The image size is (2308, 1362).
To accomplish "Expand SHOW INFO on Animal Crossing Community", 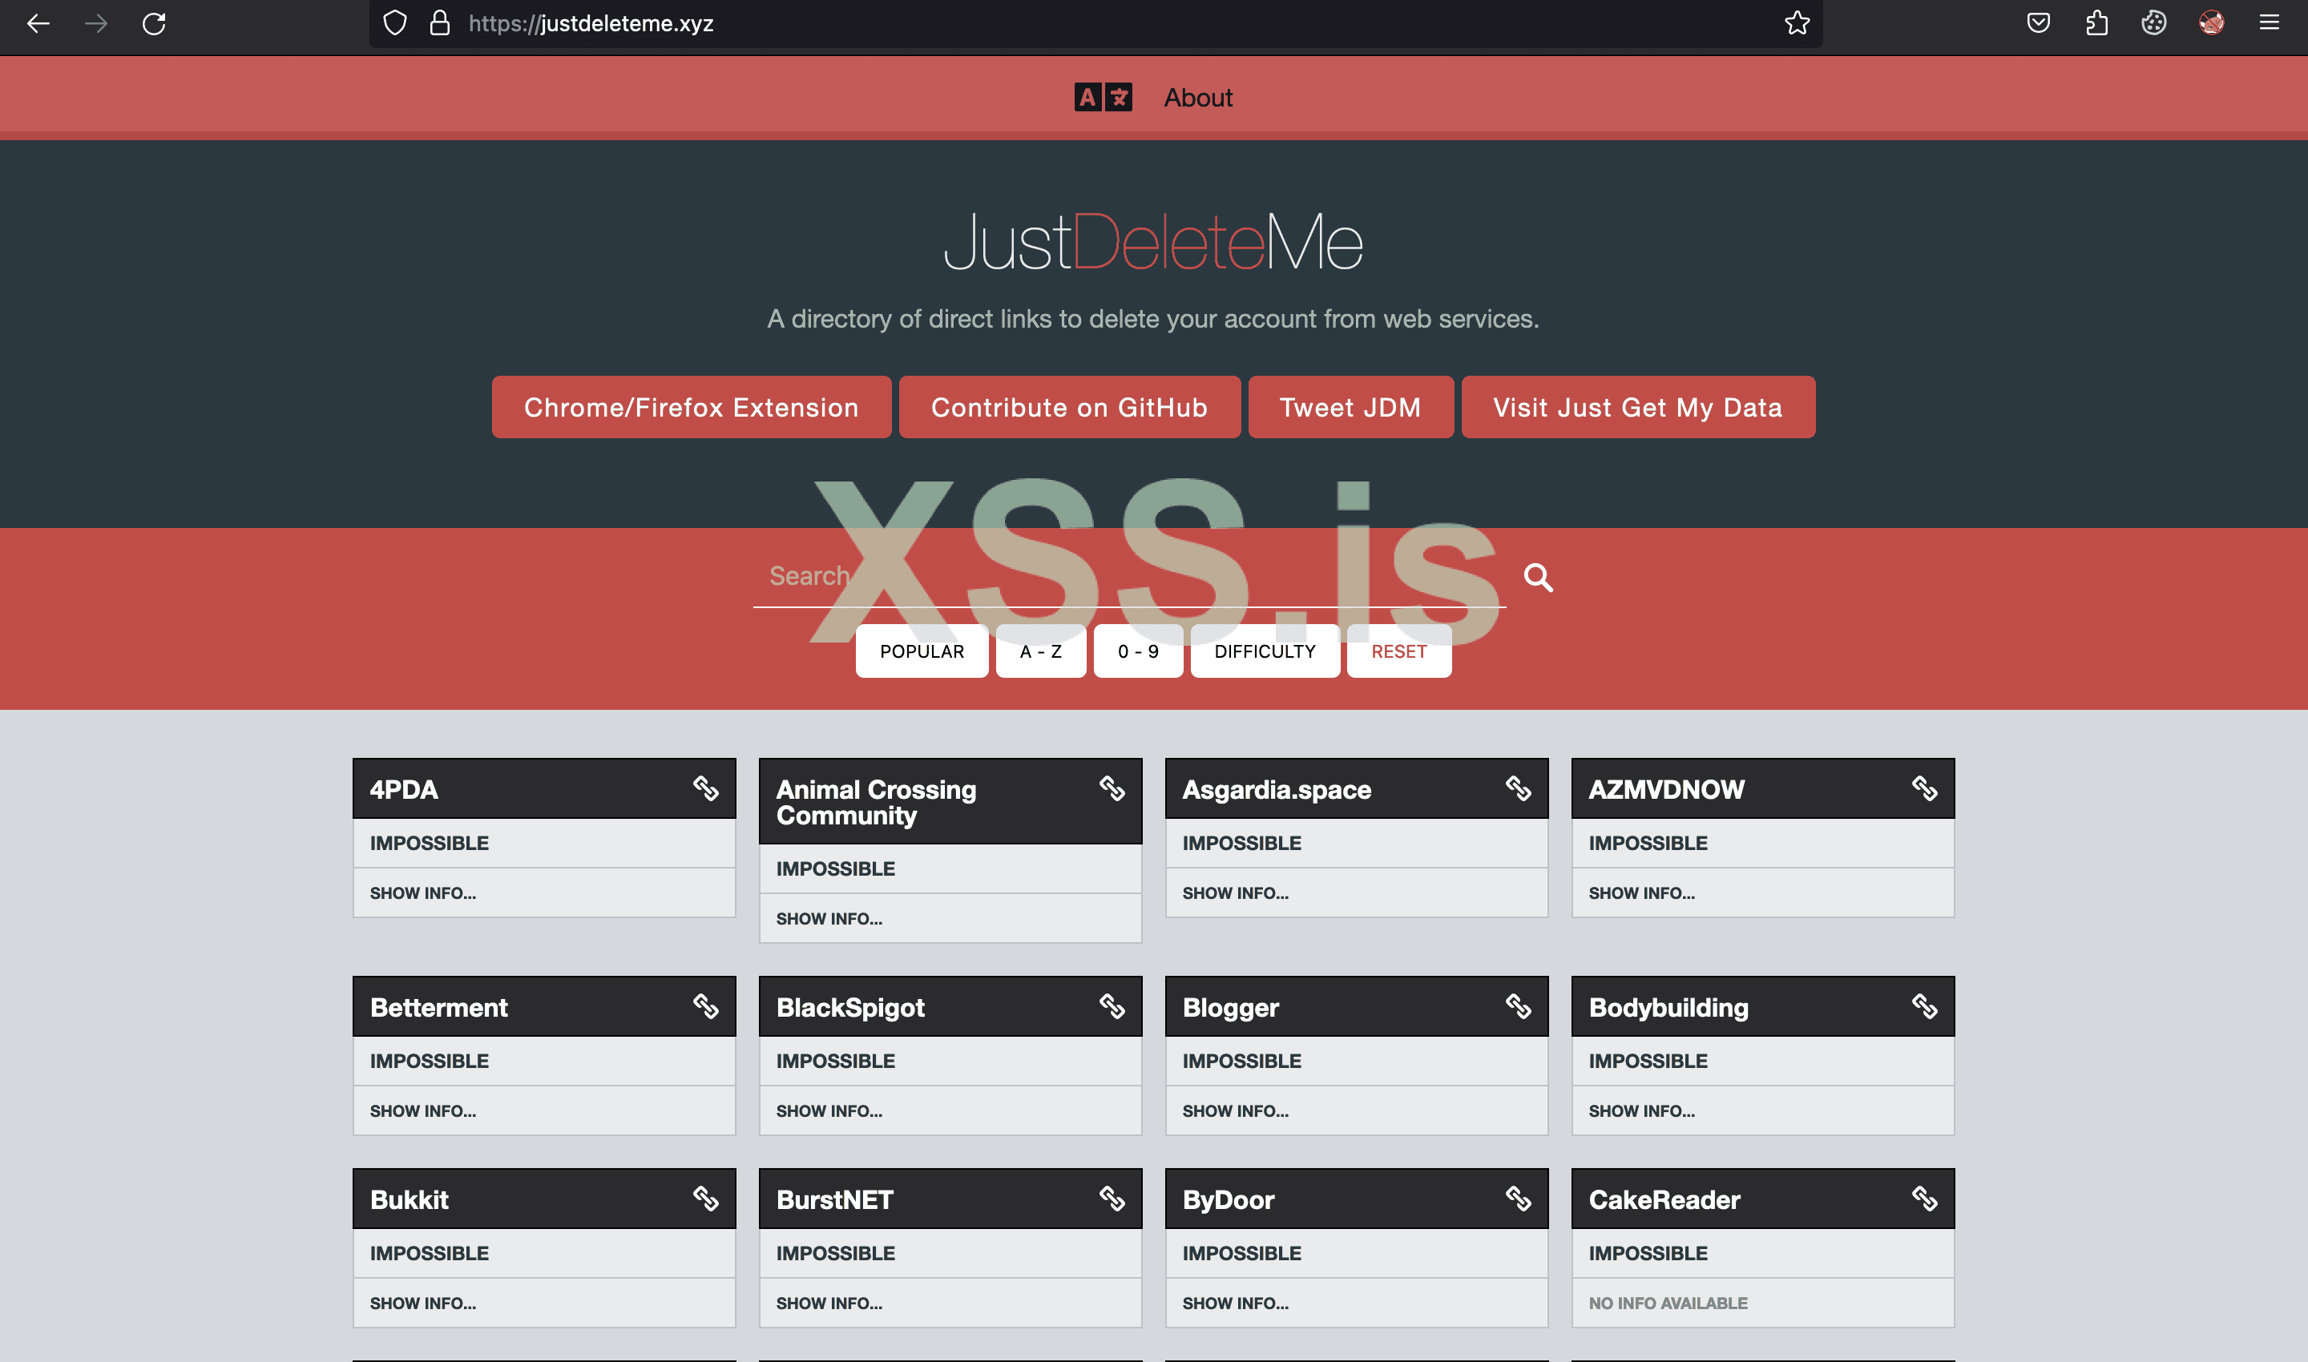I will coord(829,918).
